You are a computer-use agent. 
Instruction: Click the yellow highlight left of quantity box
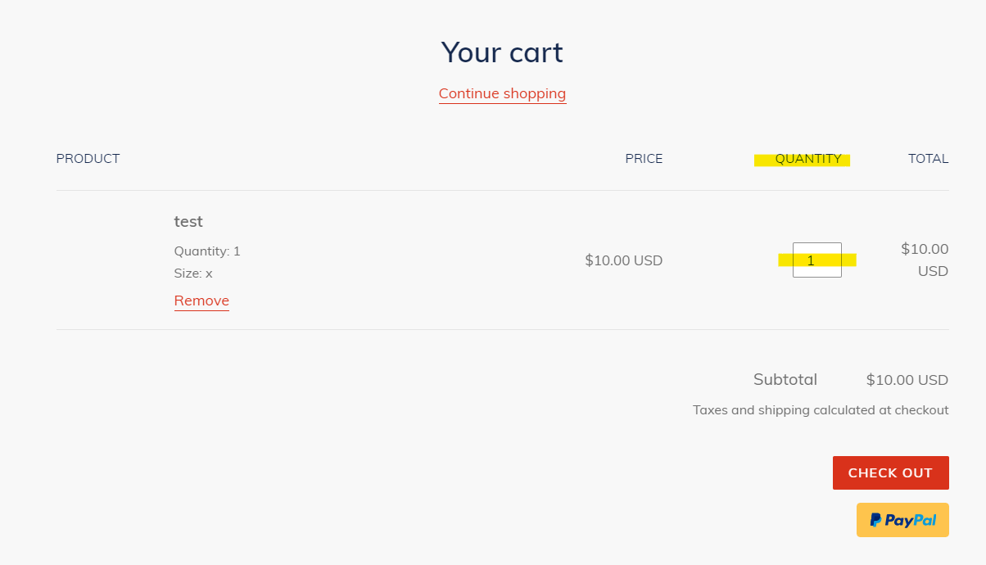(x=785, y=260)
